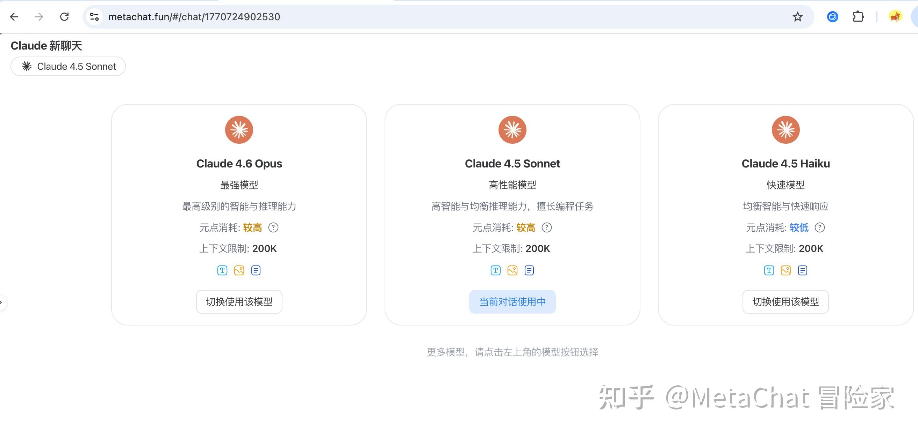Click the metachat.fun URL address field
The width and height of the screenshot is (918, 434).
[x=442, y=17]
